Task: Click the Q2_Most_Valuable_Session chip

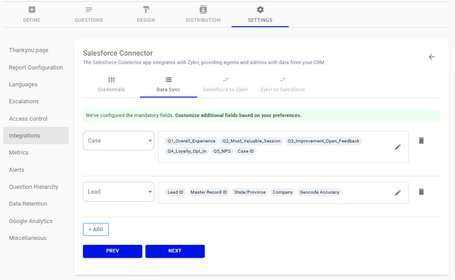Action: [x=251, y=141]
